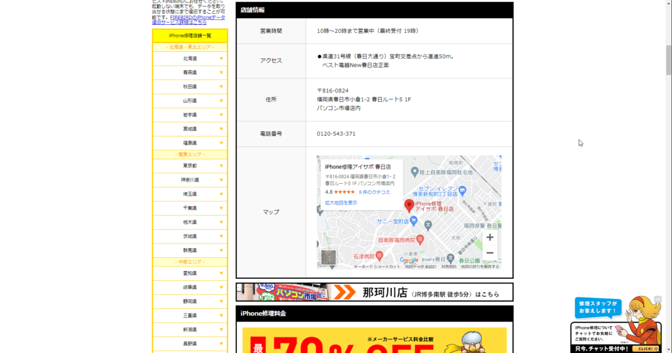Click the Google logo on the map

[409, 260]
